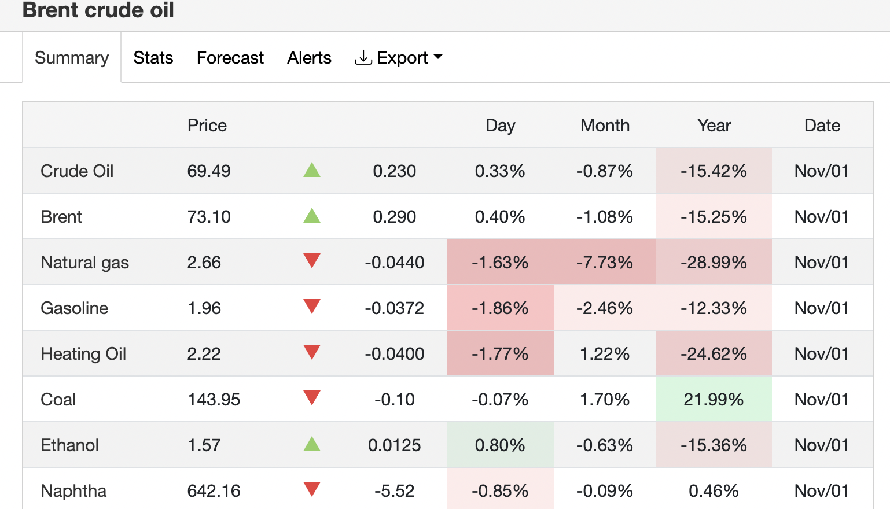Go to the Alerts tab
The image size is (890, 509).
pos(310,58)
